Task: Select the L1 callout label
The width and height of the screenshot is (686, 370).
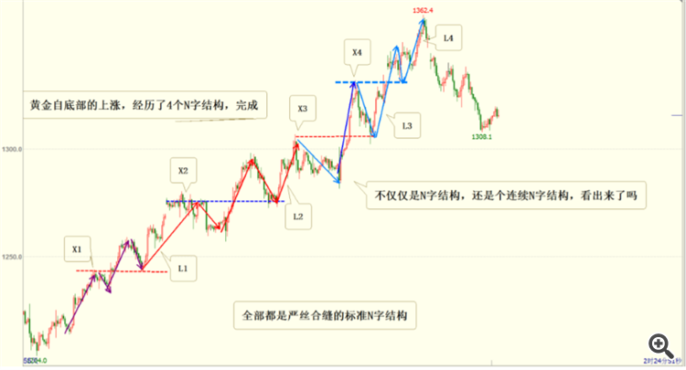Action: (x=183, y=269)
